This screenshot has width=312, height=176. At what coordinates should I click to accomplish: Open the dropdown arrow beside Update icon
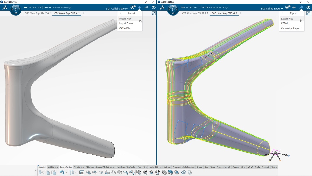pos(76,172)
